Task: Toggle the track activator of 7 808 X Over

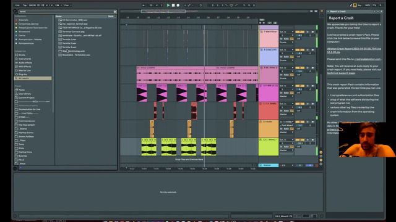Action: (299, 32)
